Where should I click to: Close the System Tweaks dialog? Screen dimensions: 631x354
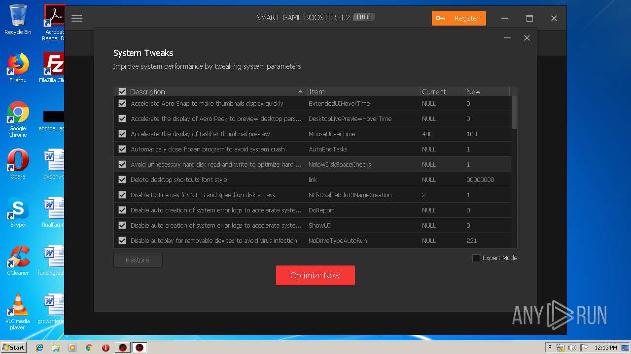[x=527, y=38]
